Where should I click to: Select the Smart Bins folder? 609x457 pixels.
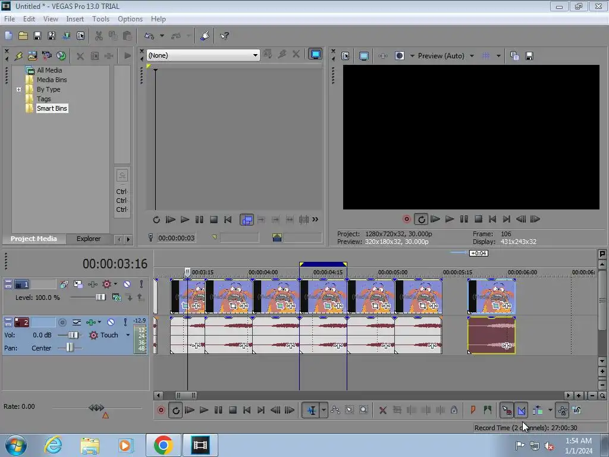tap(52, 108)
